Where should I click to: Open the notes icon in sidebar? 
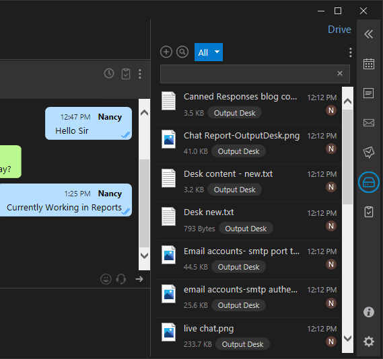pos(369,93)
